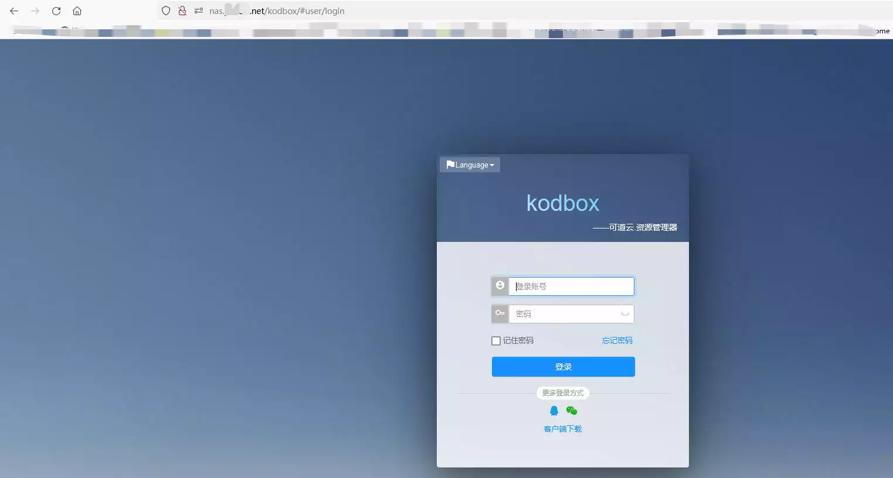Focus the 登录账号 account field

[571, 286]
